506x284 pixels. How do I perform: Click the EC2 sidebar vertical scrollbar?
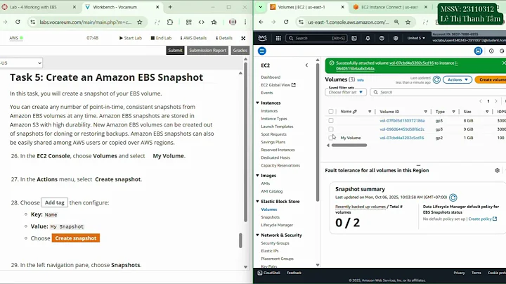tap(318, 132)
